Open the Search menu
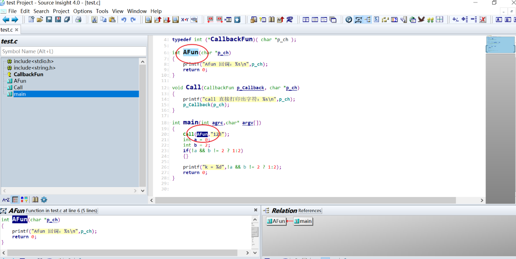This screenshot has width=516, height=259. coord(41,11)
